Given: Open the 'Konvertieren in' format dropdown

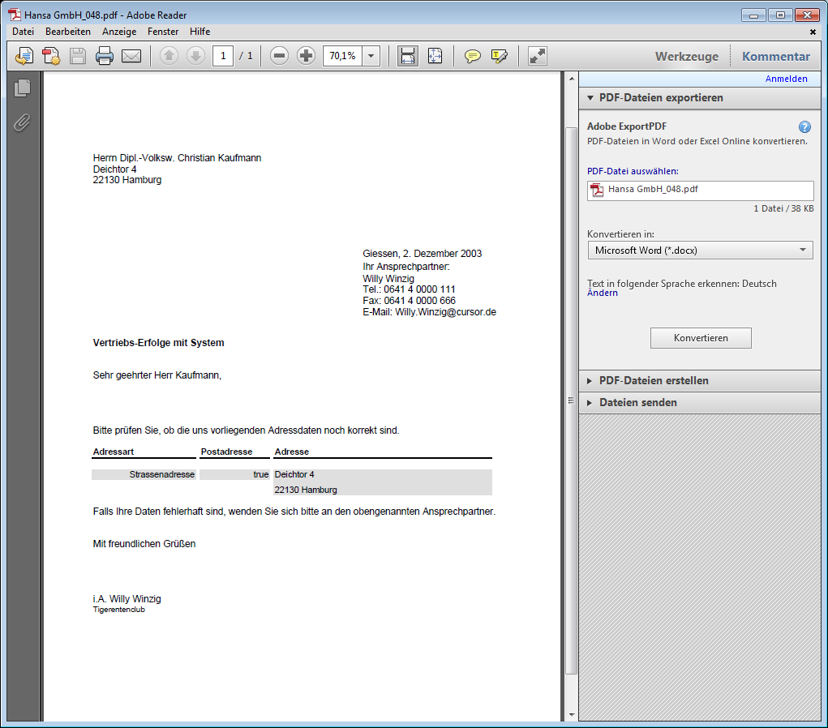Looking at the screenshot, I should tap(700, 251).
